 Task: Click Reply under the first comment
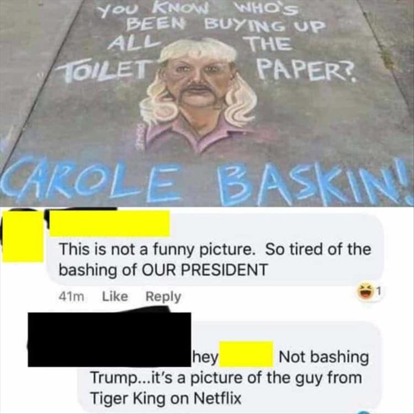(163, 297)
